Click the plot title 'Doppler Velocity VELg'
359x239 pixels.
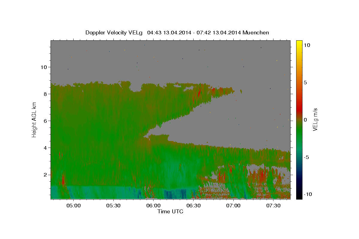[115, 33]
